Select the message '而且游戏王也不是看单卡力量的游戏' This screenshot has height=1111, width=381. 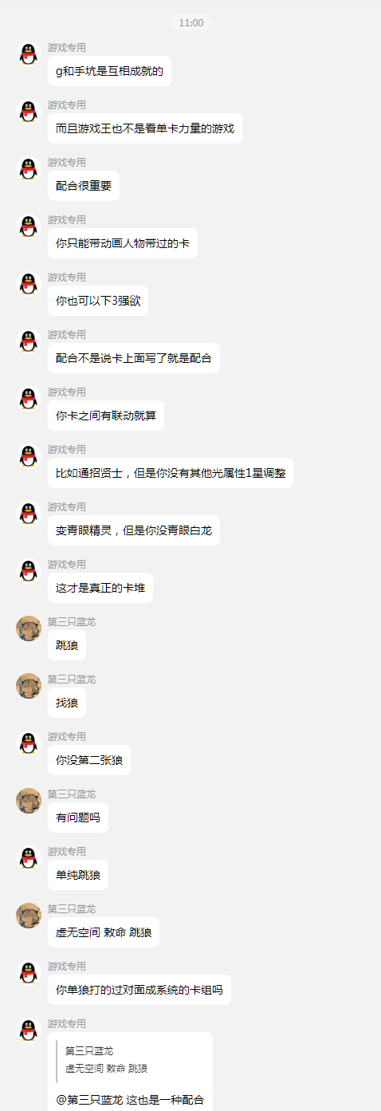pyautogui.click(x=145, y=128)
